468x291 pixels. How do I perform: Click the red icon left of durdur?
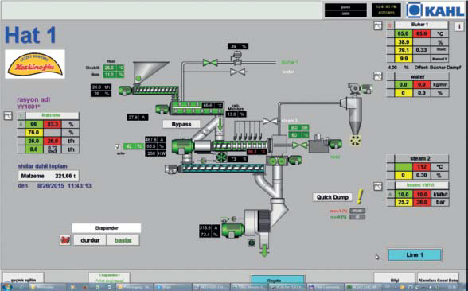[x=64, y=240]
